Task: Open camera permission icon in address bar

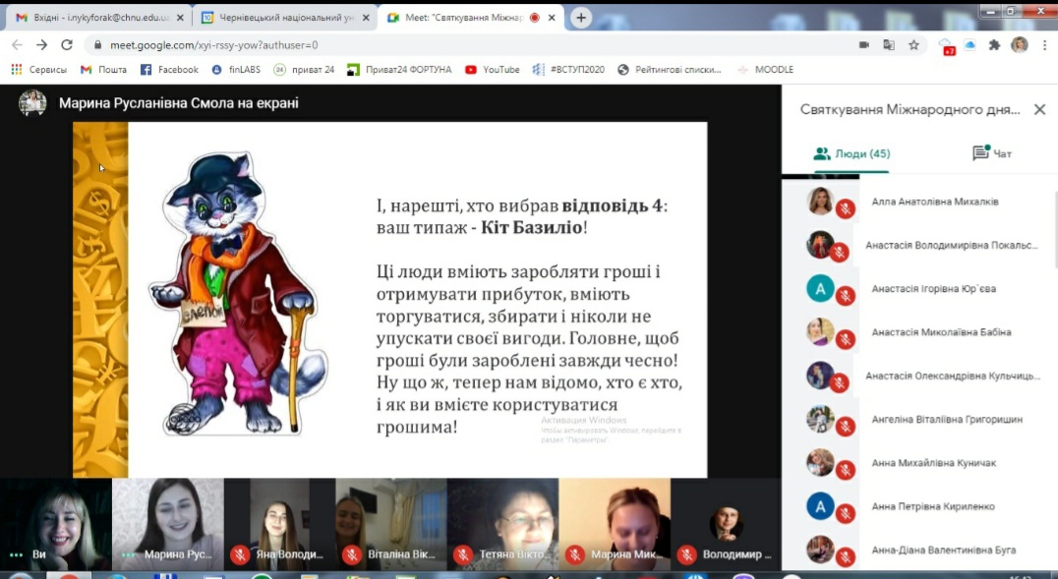Action: click(x=863, y=44)
